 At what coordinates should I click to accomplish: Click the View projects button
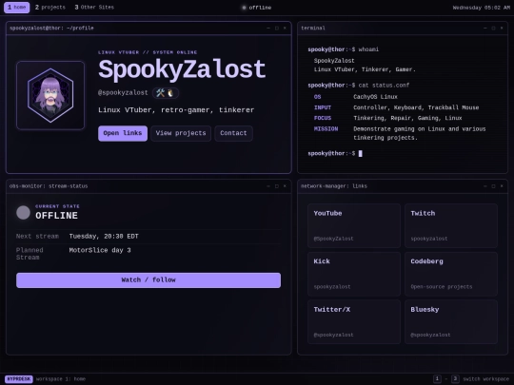click(x=181, y=133)
